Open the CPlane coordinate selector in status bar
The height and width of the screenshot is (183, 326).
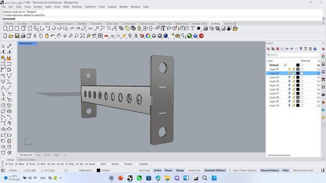tap(13, 170)
